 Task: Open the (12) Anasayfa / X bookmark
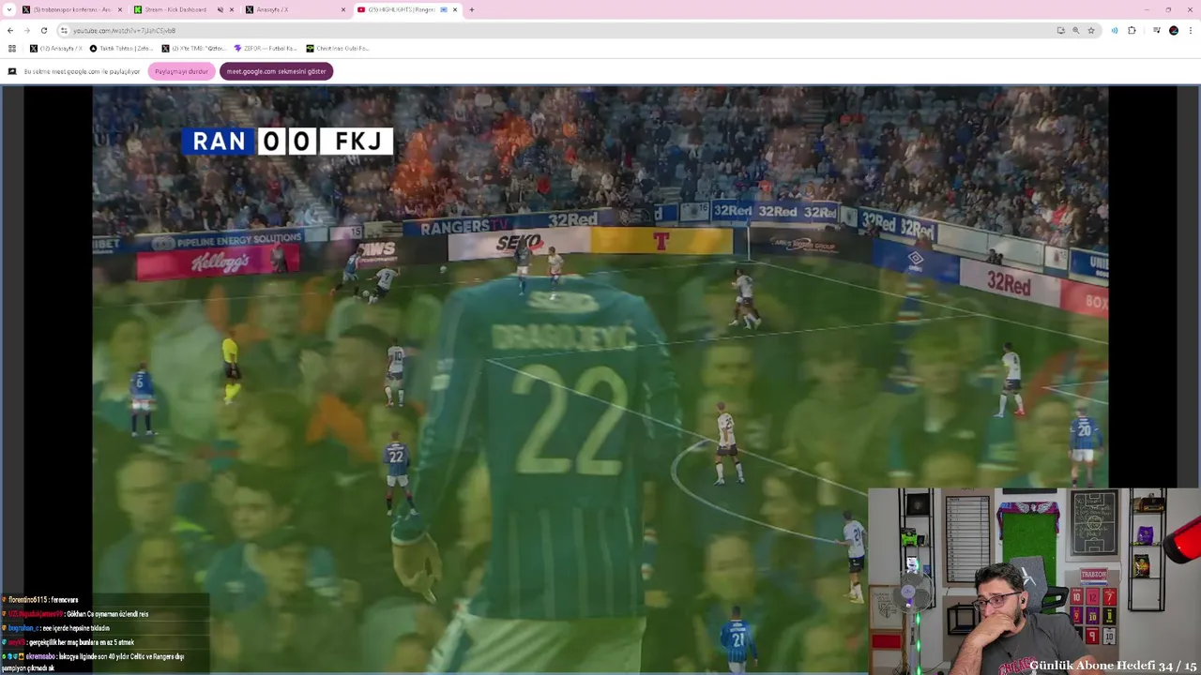click(x=56, y=48)
